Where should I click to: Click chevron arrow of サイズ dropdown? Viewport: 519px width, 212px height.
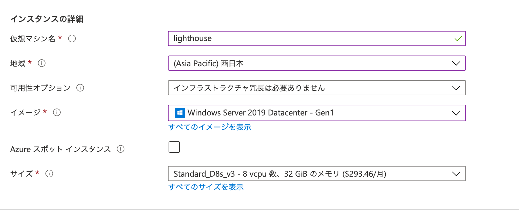point(456,174)
